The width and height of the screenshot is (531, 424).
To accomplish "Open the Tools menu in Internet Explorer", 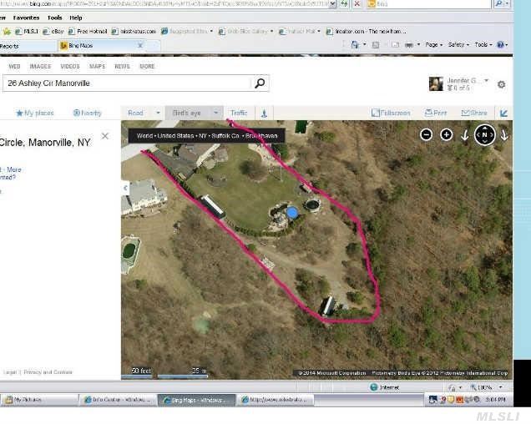I will click(x=54, y=18).
